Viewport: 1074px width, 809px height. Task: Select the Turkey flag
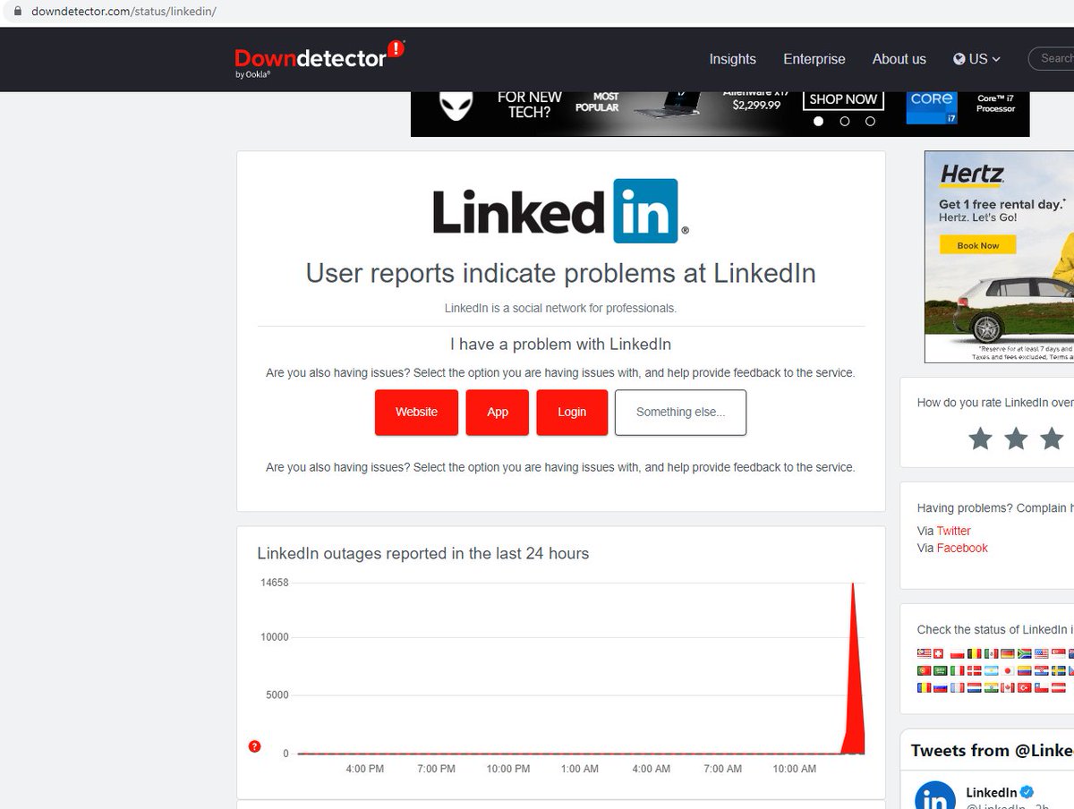pos(1025,687)
